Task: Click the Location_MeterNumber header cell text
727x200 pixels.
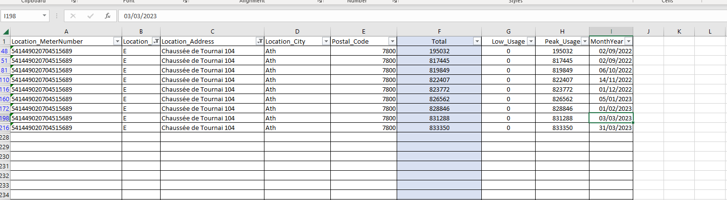Action: coord(47,42)
